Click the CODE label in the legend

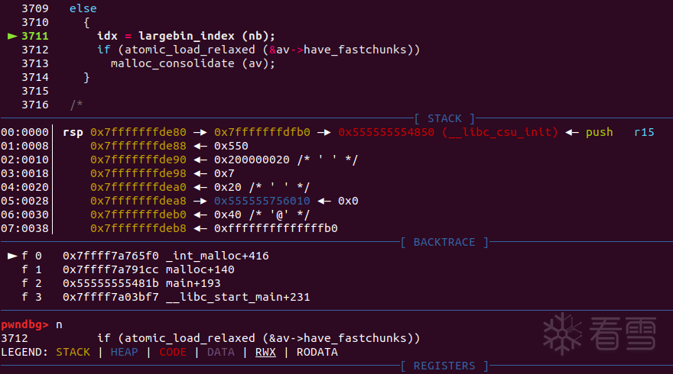click(x=173, y=352)
